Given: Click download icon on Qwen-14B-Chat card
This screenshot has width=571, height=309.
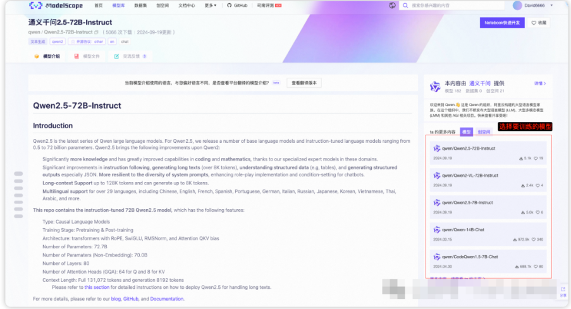Looking at the screenshot, I should (515, 239).
